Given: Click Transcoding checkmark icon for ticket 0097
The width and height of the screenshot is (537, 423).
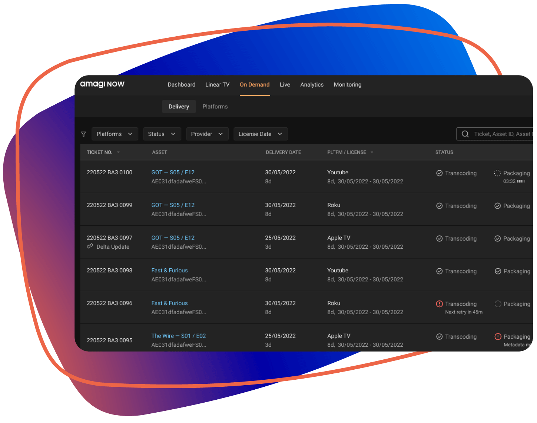Looking at the screenshot, I should [x=440, y=239].
